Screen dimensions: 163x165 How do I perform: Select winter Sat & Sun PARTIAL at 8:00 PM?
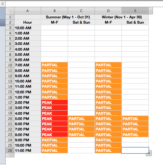coord(135,135)
